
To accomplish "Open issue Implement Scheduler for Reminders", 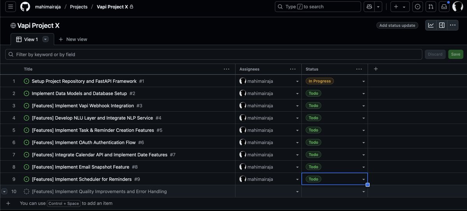I will click(82, 179).
